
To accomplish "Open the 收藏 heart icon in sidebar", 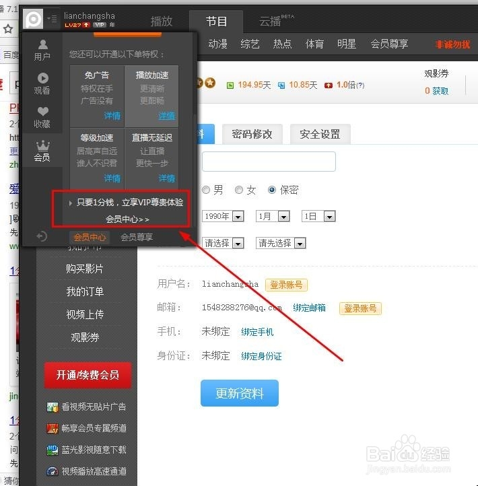I will 42,118.
